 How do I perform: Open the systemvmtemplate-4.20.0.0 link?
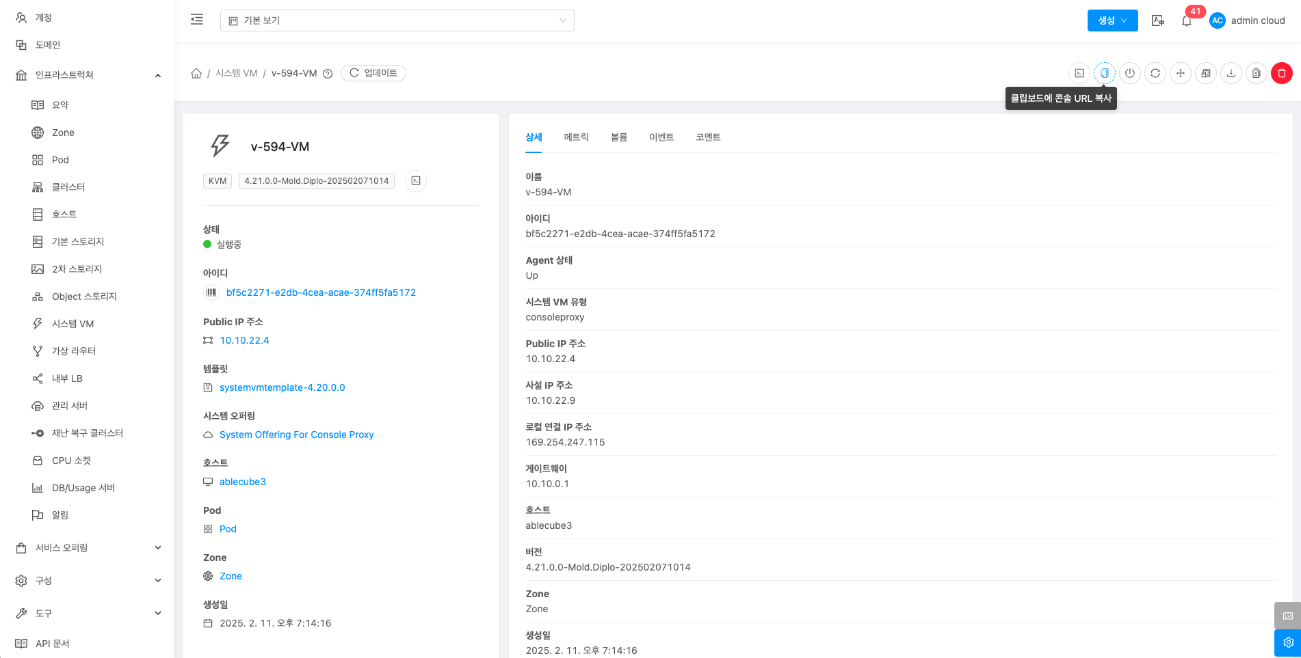coord(282,387)
